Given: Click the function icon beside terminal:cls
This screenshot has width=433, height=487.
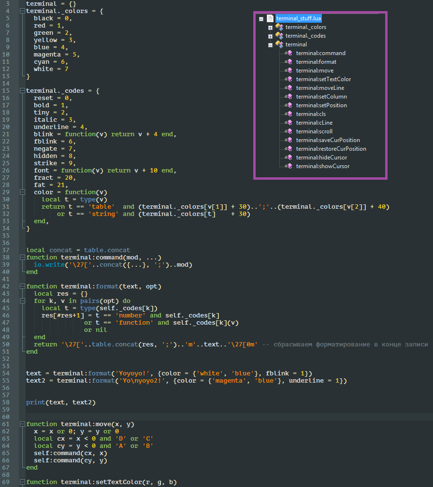Looking at the screenshot, I should pos(289,114).
